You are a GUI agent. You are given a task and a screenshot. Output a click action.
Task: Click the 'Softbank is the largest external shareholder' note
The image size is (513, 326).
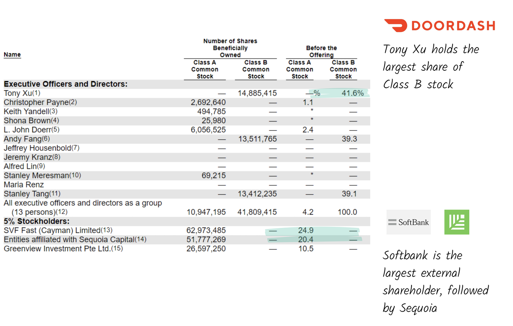(x=436, y=282)
